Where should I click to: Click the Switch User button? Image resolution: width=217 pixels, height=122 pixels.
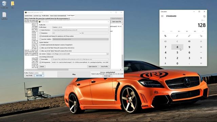107,76
